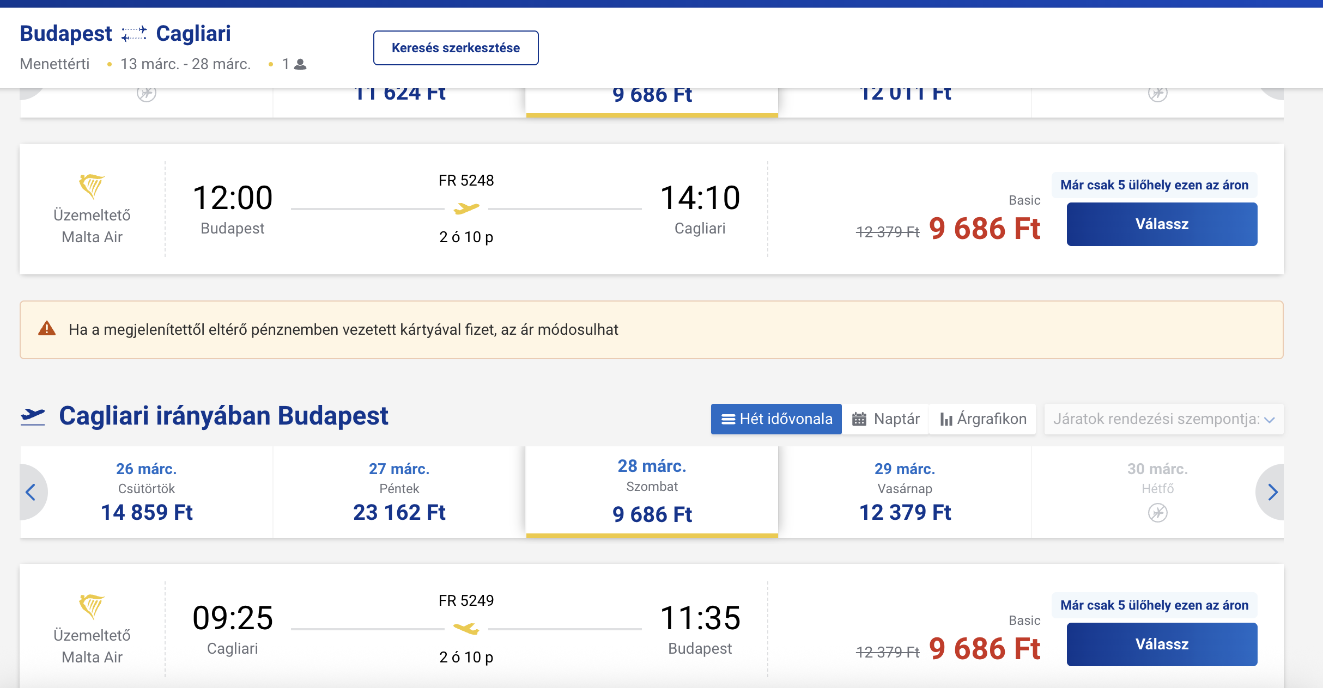Click Keresés szerkesztése to edit the search
The width and height of the screenshot is (1323, 688).
tap(456, 48)
